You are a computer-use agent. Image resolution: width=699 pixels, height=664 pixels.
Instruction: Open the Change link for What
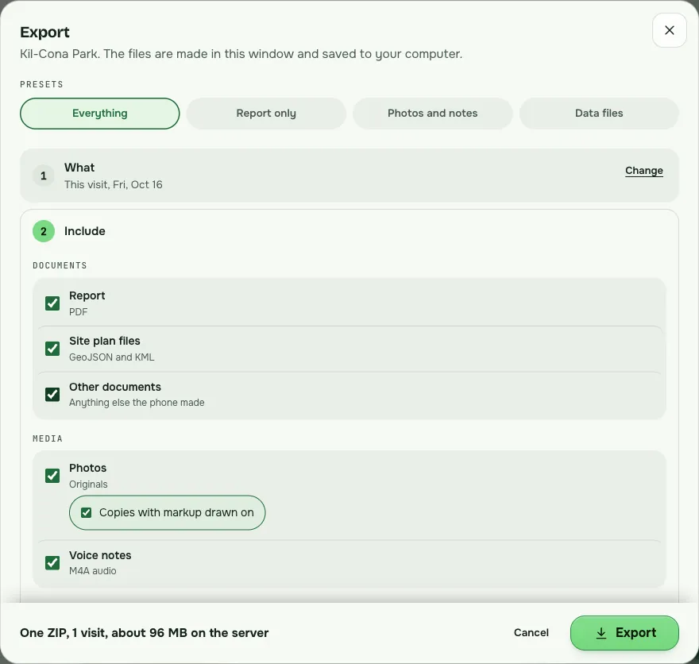click(643, 171)
